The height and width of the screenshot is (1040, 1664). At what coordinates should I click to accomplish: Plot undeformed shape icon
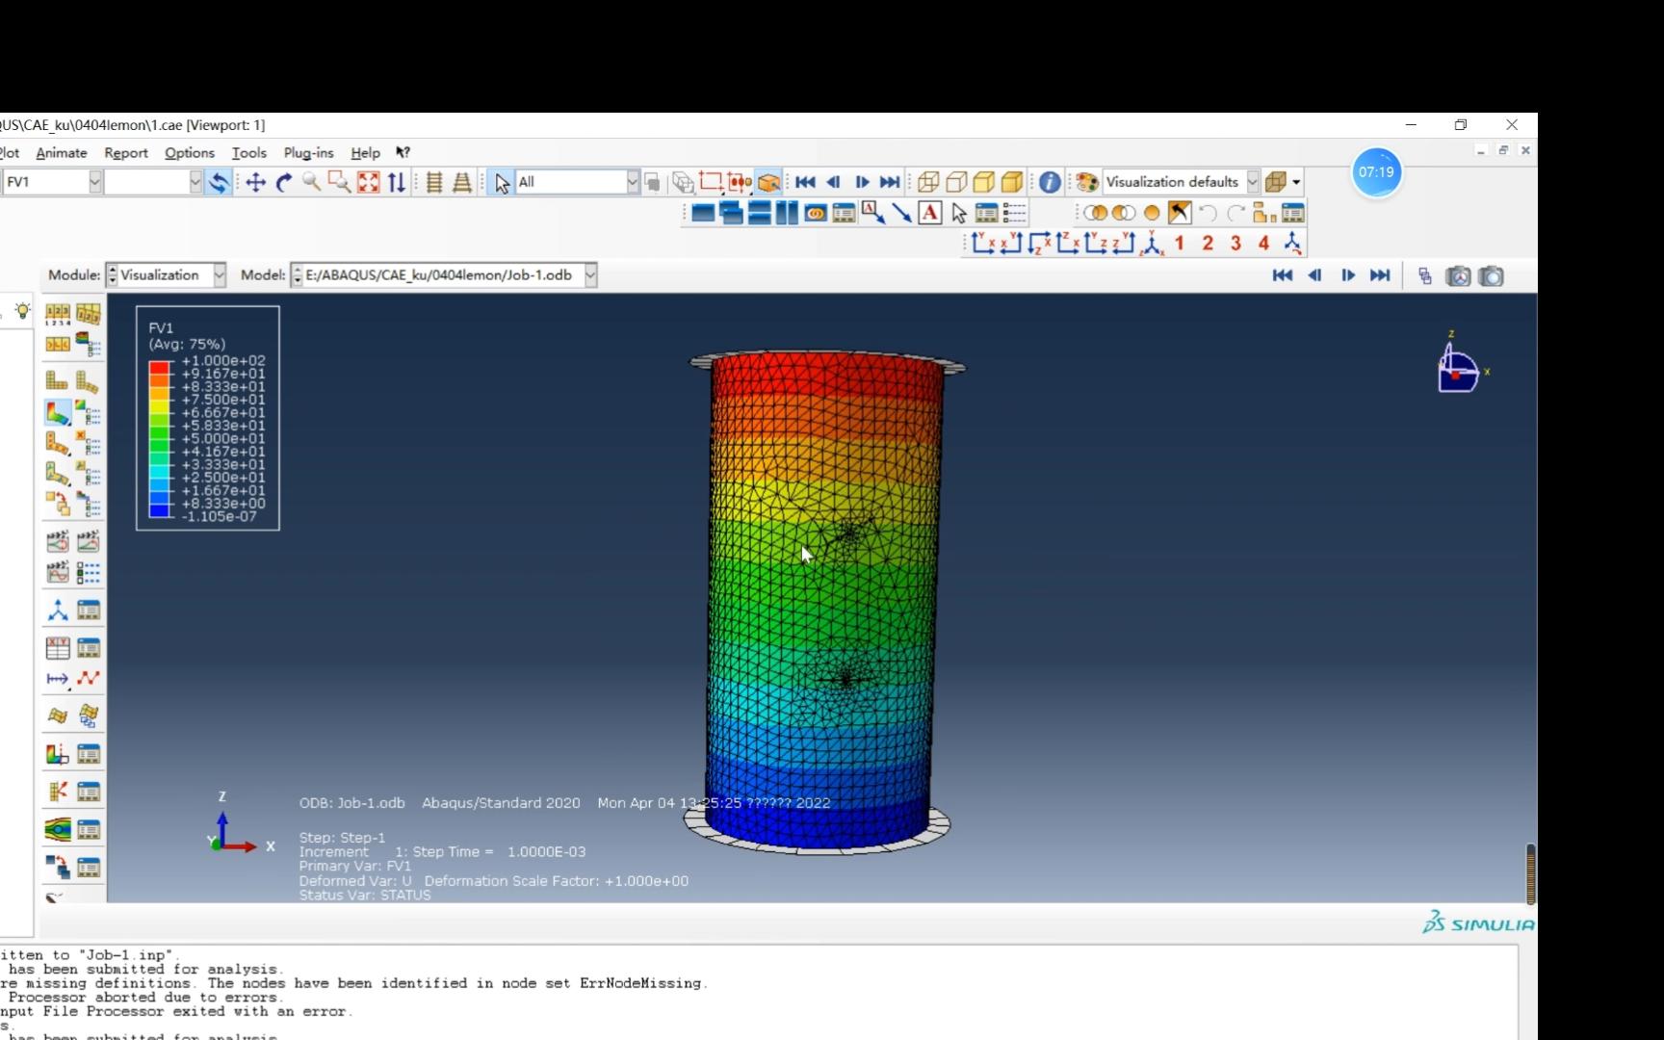58,381
